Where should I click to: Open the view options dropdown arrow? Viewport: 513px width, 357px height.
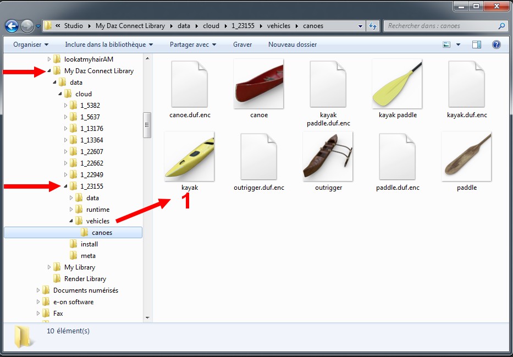(458, 45)
